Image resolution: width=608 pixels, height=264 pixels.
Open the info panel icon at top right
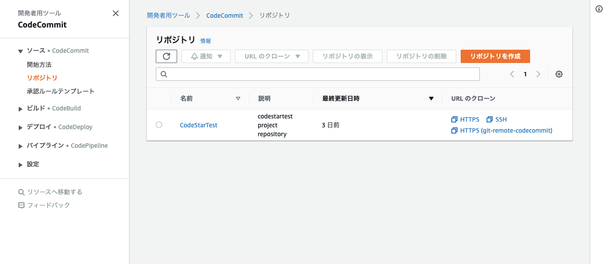[x=599, y=9]
